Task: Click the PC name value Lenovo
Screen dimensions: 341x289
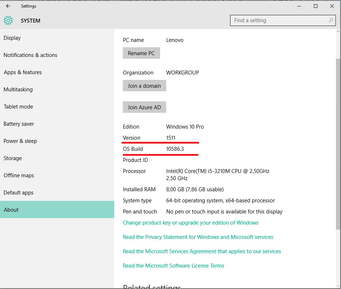Action: pos(175,40)
